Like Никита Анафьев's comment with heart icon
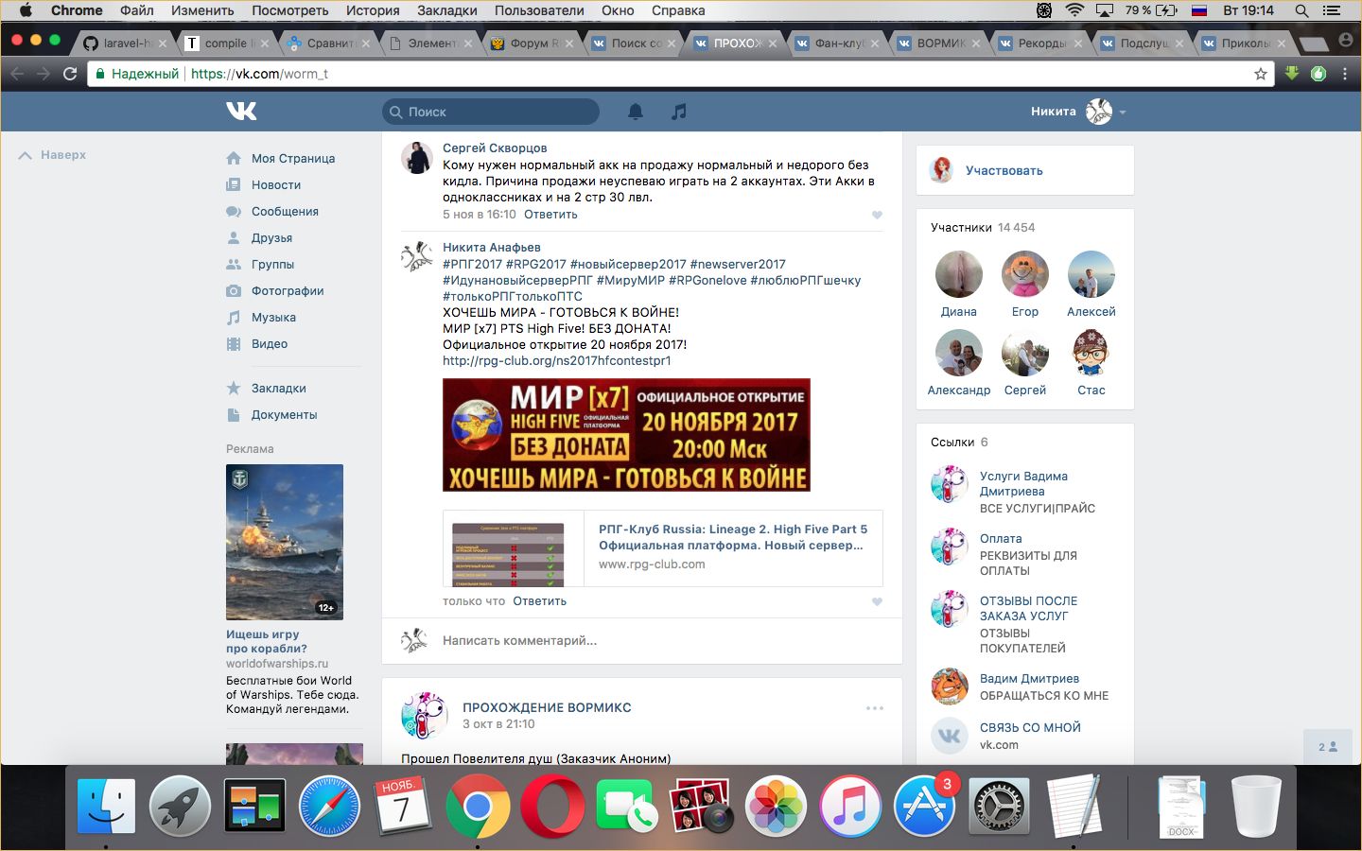Image resolution: width=1362 pixels, height=851 pixels. click(x=877, y=601)
